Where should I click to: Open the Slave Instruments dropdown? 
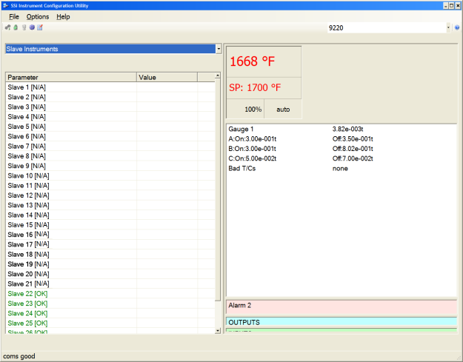[219, 49]
